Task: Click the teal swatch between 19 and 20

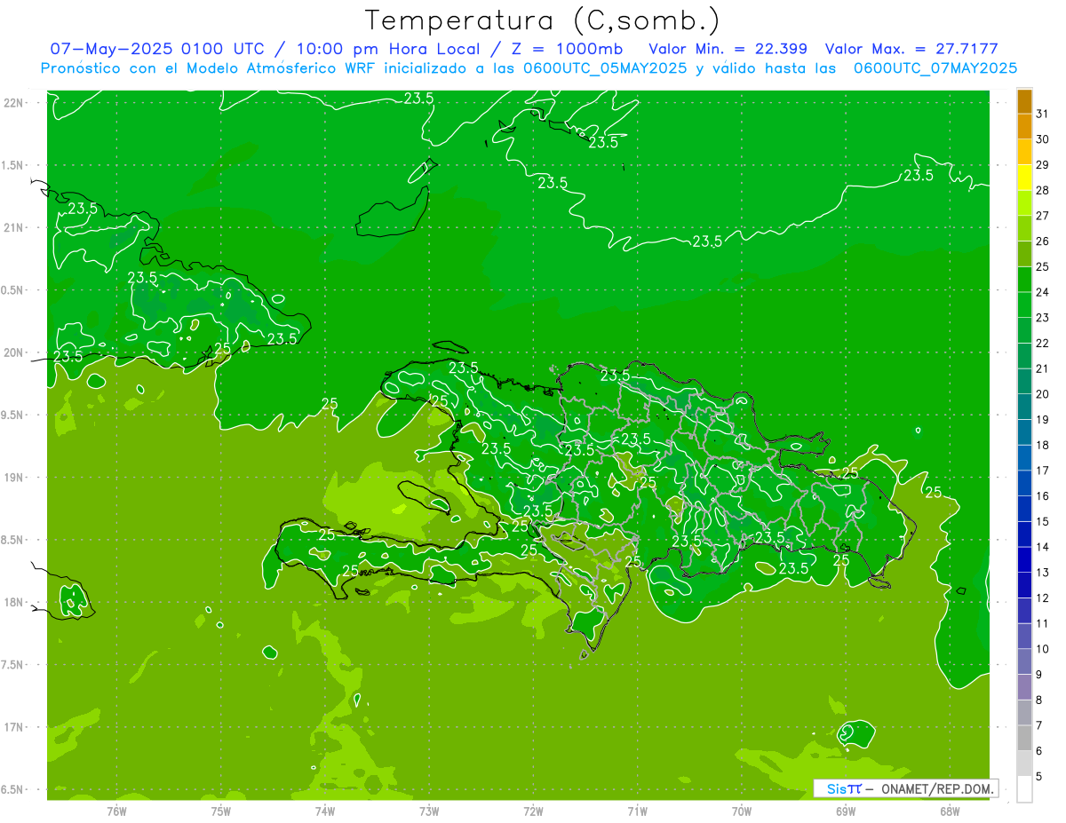Action: coord(1024,407)
